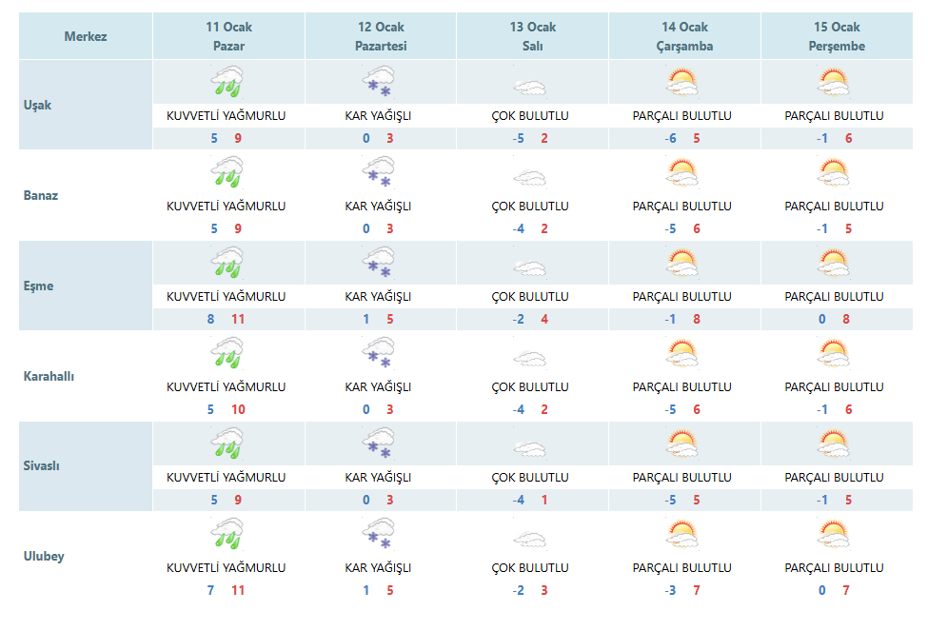Click Uşak partly cloudy icon for 15 Ocak
The image size is (928, 631).
coord(834,82)
